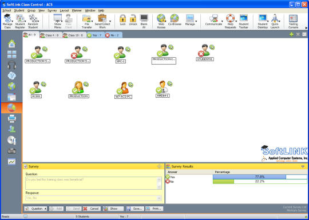Open the School menu
The height and width of the screenshot is (220, 309).
[7, 10]
